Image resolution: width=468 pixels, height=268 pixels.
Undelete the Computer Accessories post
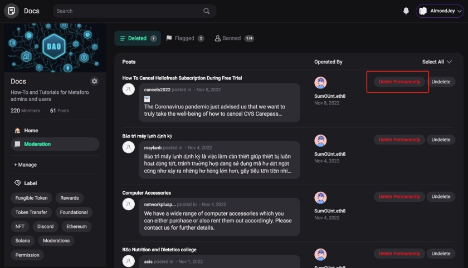441,196
